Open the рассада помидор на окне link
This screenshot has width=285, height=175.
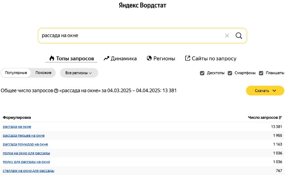pyautogui.click(x=25, y=144)
